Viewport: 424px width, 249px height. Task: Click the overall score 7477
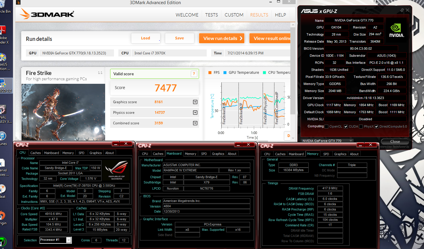165,88
